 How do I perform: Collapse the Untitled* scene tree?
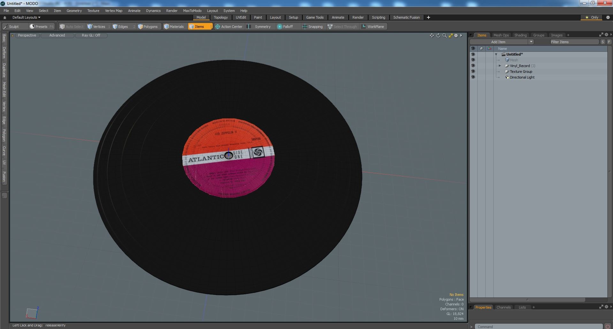tap(496, 54)
